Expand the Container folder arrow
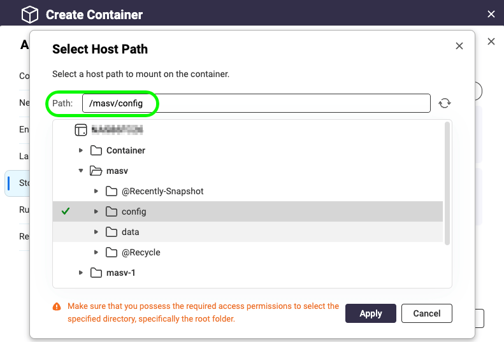Viewport: 504px width, 342px height. pos(81,150)
